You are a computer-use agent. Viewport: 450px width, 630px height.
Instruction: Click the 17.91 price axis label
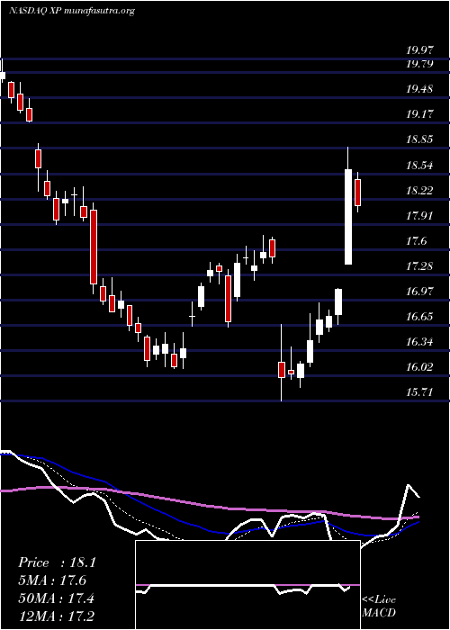pos(420,215)
